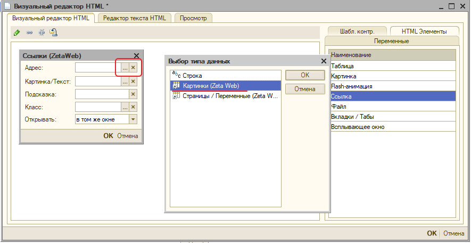Click Отмена at main window bottom
Screen dimensions: 471x243
pyautogui.click(x=453, y=233)
